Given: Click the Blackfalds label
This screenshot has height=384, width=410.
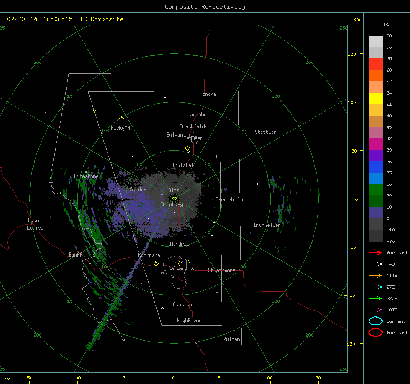Looking at the screenshot, I should pos(194,126).
